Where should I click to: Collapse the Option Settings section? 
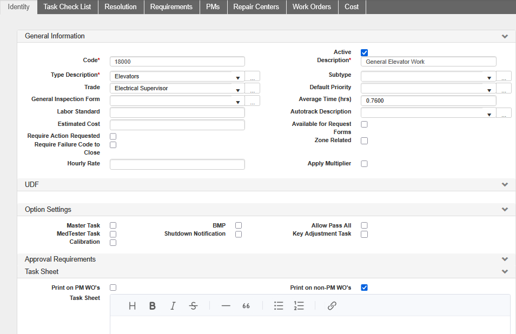click(x=505, y=210)
